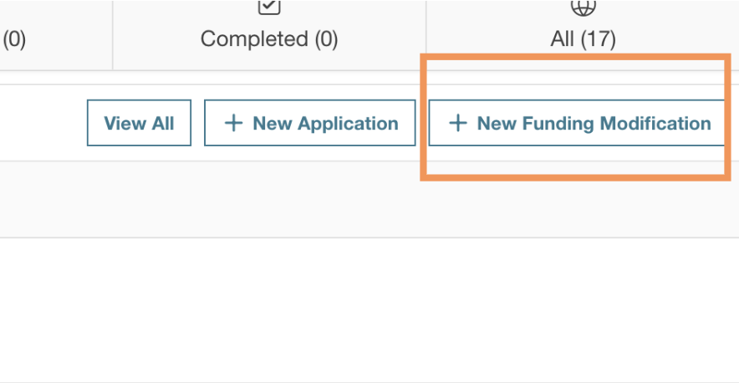Click the "View All" text
739x383 pixels.
[x=139, y=124]
